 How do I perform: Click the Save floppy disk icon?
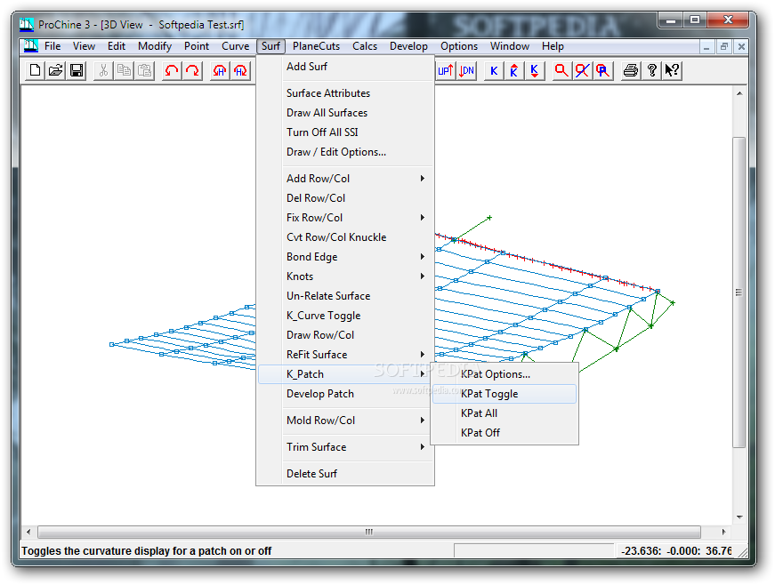(77, 70)
